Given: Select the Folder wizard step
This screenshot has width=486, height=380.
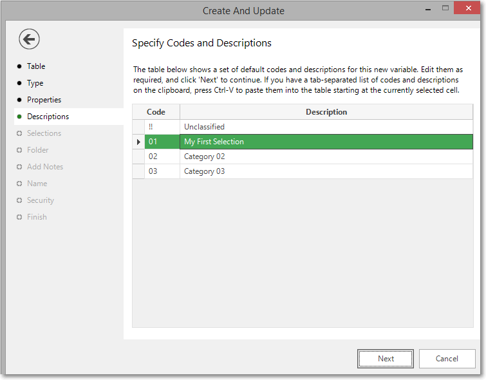Looking at the screenshot, I should (x=37, y=150).
